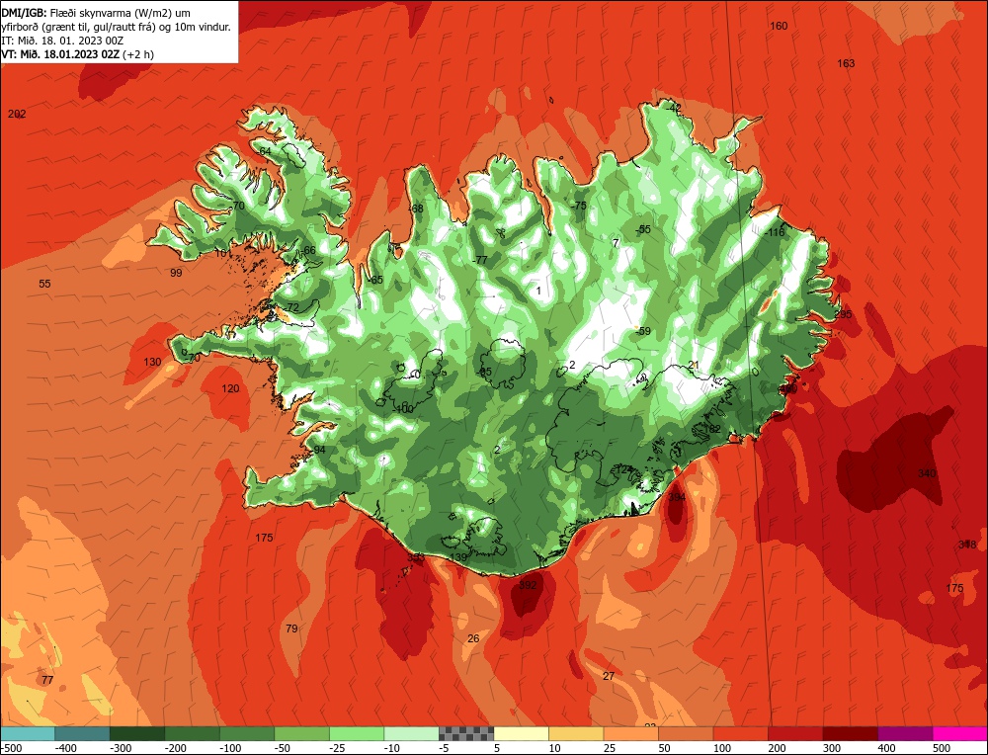The width and height of the screenshot is (988, 755).
Task: Click the light teal -500 to -400 legend swatch
Action: click(x=27, y=733)
